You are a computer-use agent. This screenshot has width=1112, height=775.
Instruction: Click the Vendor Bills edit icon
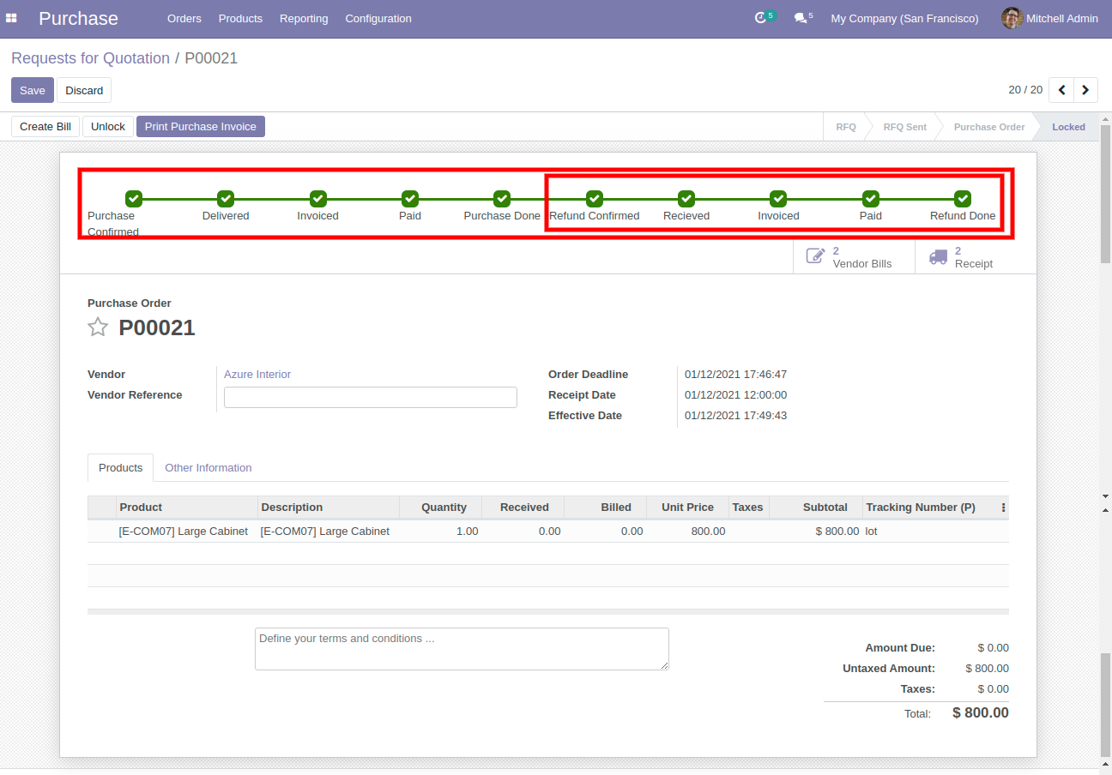point(815,256)
